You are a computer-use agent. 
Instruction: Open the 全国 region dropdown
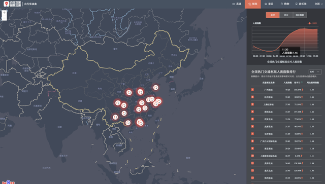318,4
